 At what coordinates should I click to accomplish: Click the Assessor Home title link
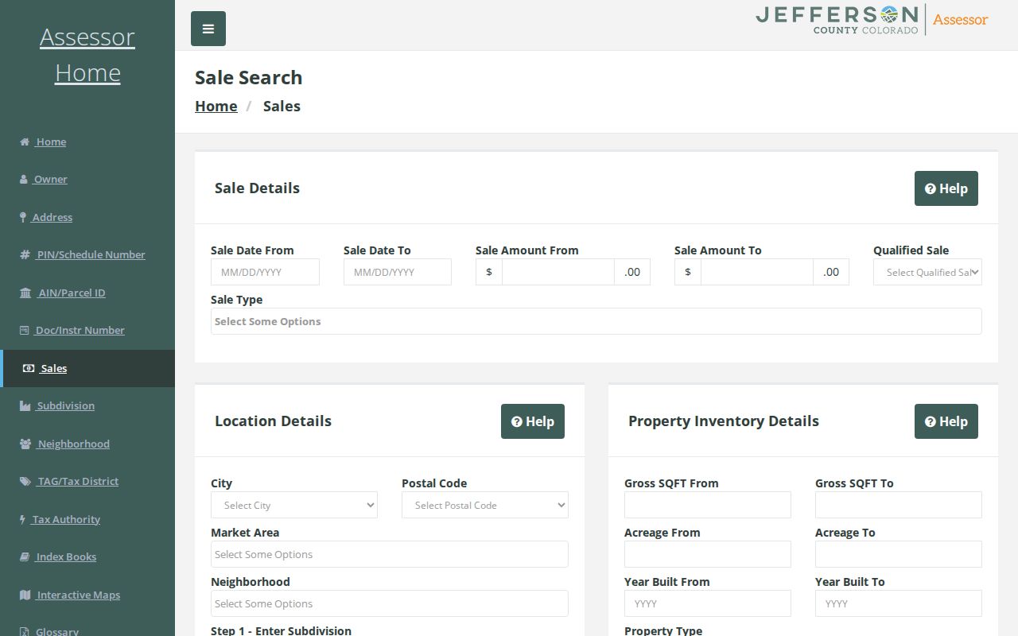pos(87,55)
